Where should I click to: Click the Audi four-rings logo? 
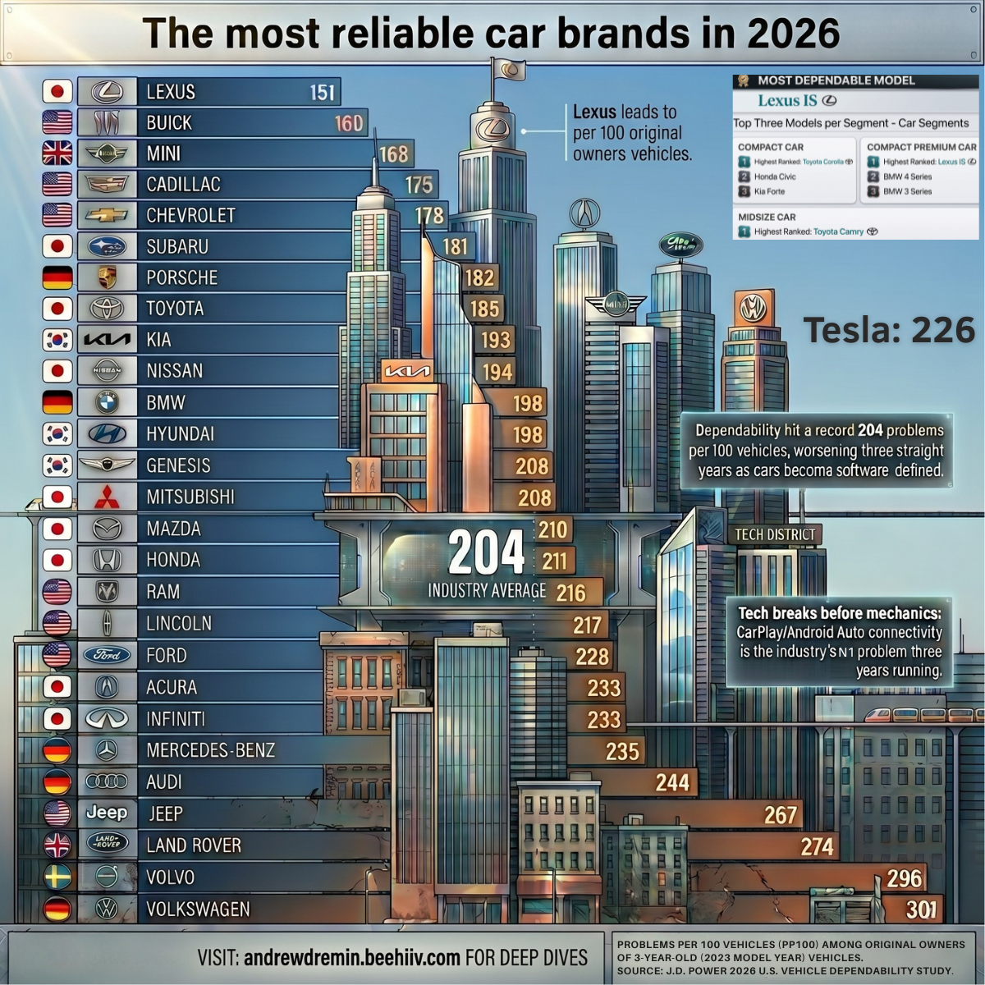click(x=107, y=781)
